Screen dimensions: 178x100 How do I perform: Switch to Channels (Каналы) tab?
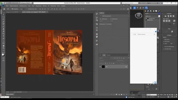(108, 55)
